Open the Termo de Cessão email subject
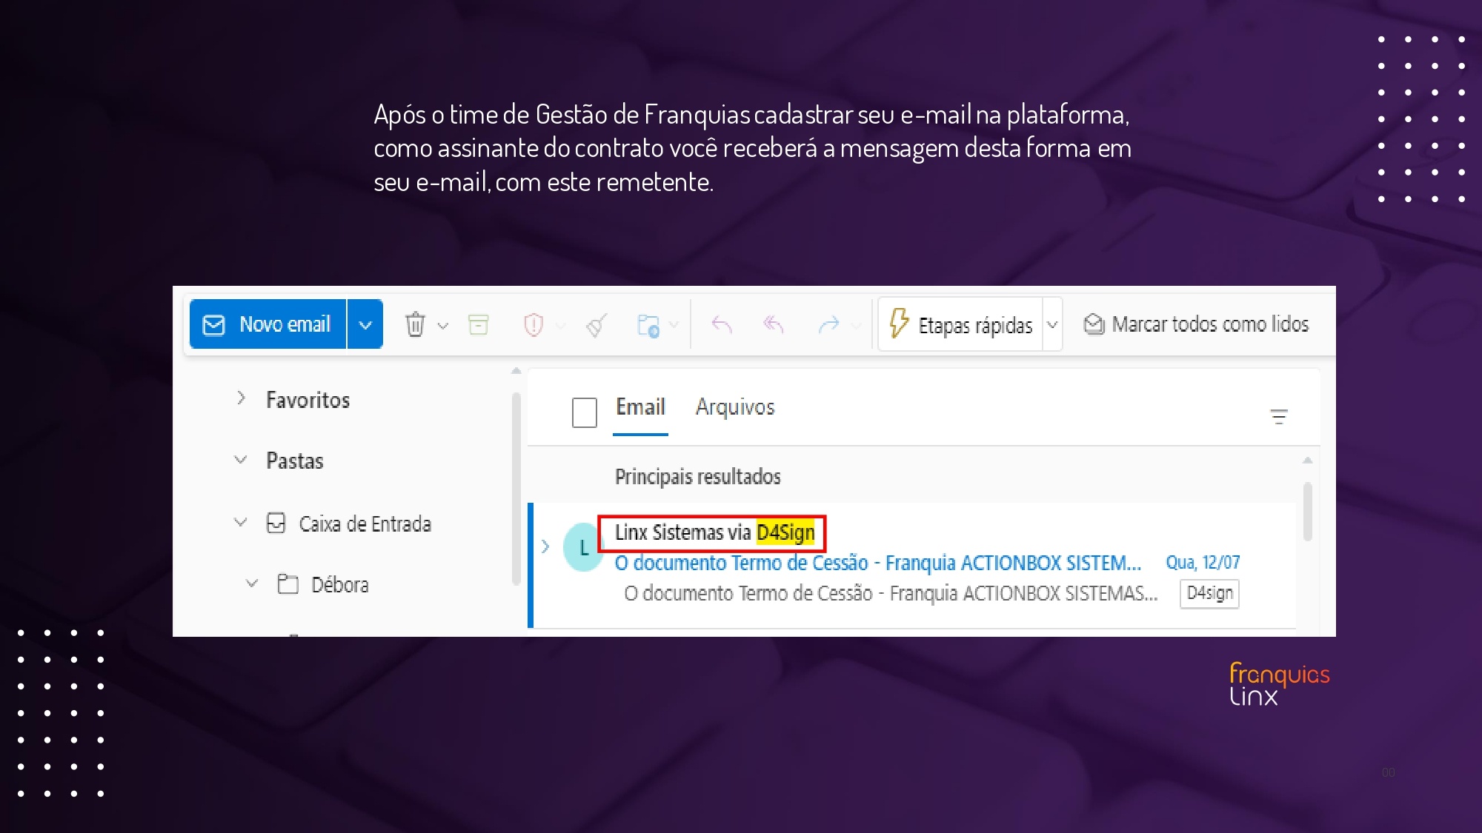Viewport: 1482px width, 833px height. click(877, 563)
